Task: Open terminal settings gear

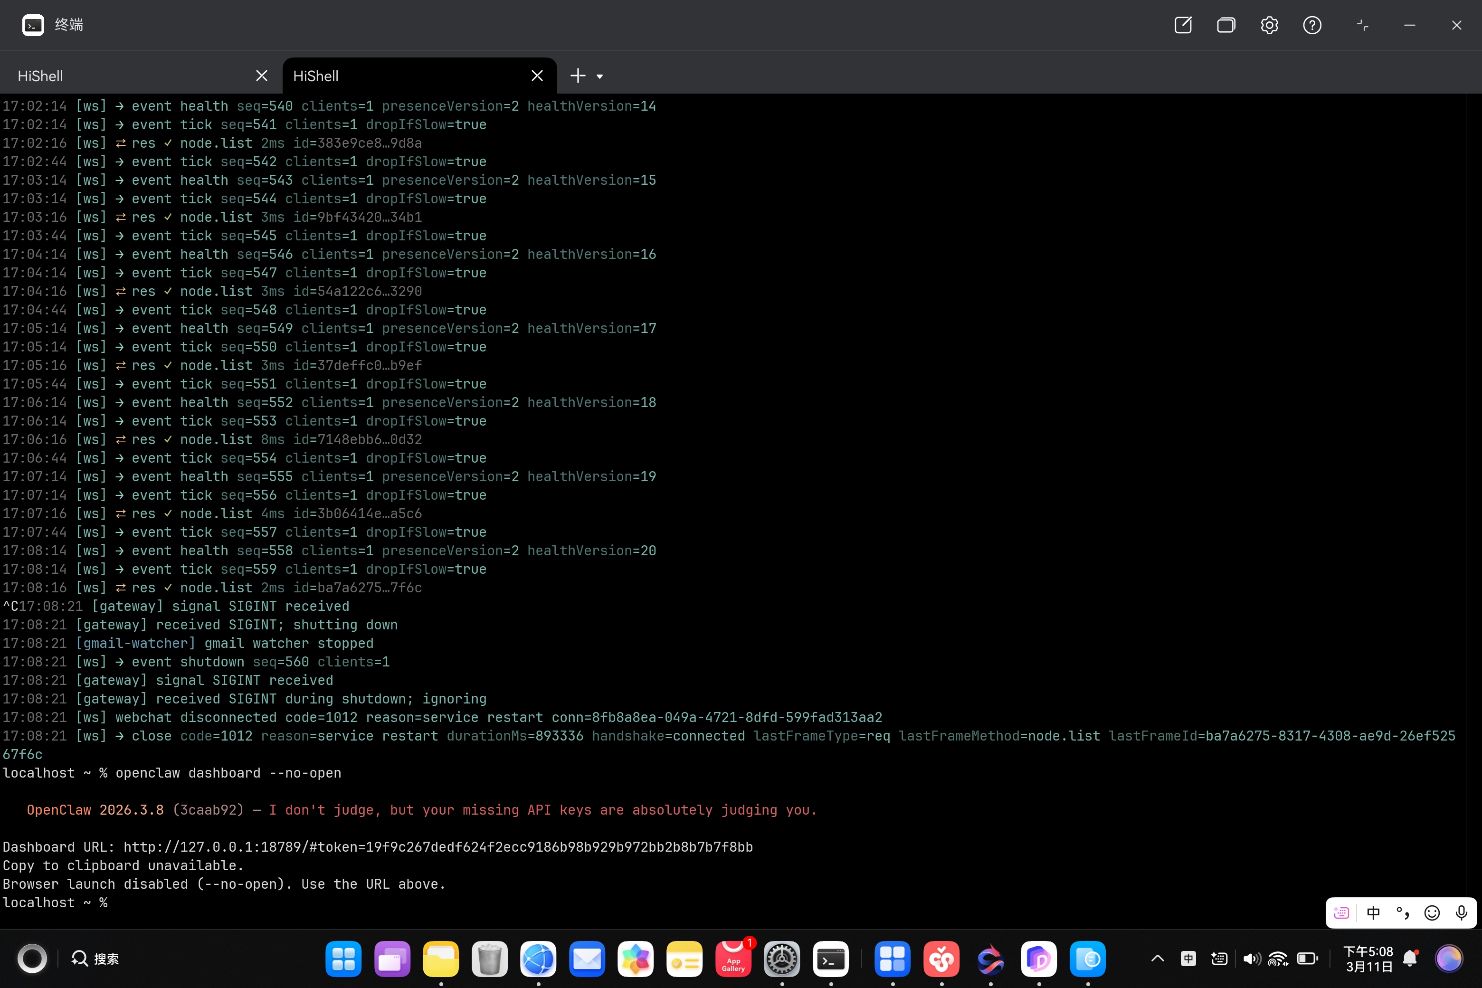Action: point(1269,25)
